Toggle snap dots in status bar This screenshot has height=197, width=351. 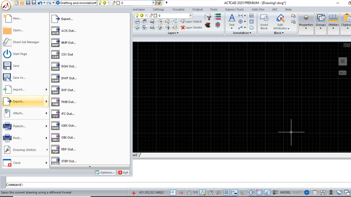(x=218, y=192)
